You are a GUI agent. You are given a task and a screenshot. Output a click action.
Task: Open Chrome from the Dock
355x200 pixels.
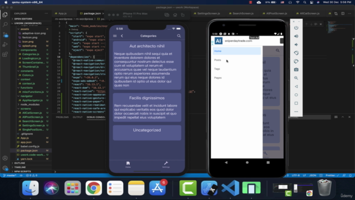click(94, 188)
